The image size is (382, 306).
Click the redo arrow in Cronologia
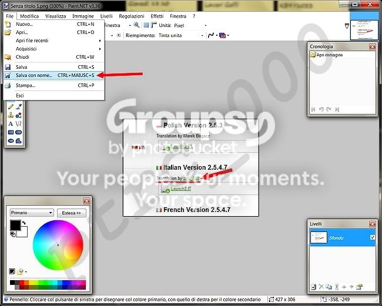click(x=329, y=110)
